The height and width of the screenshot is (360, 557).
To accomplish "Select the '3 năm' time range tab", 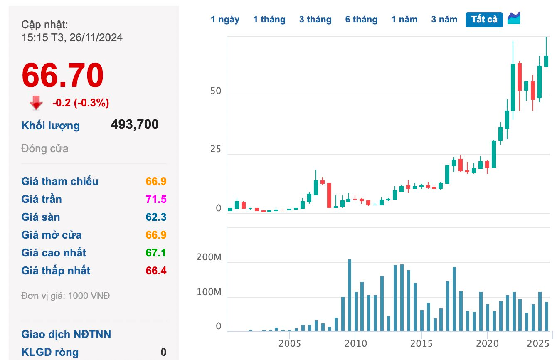I will 444,20.
